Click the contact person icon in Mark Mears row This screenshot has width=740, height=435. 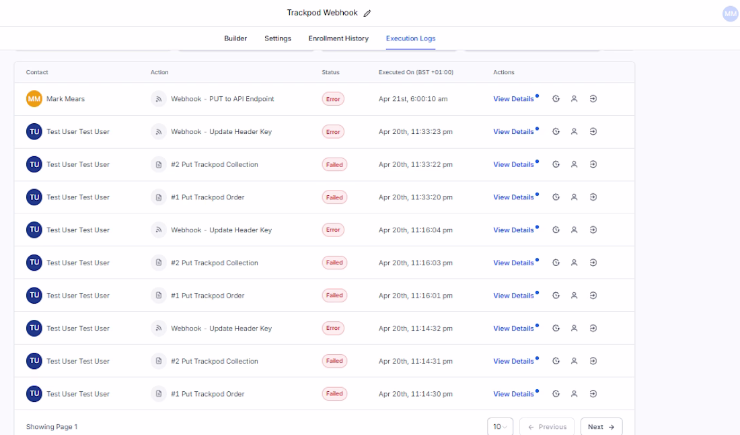tap(575, 99)
